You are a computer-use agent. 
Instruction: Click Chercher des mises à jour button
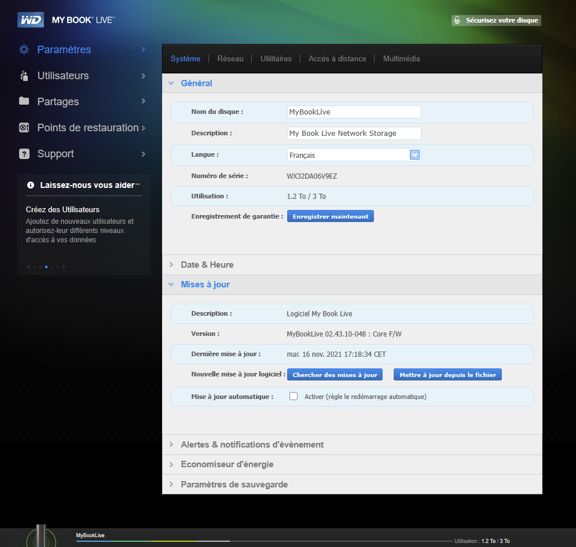point(335,375)
